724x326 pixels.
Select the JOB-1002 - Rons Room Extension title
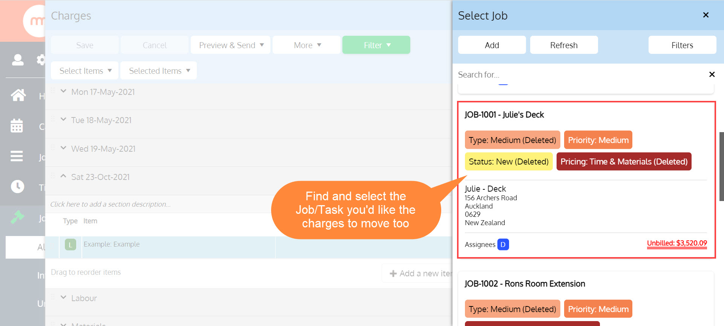point(525,284)
